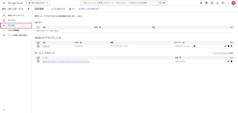
Task: Expand the 認証情報を作成 create menu
Action: tap(58, 9)
